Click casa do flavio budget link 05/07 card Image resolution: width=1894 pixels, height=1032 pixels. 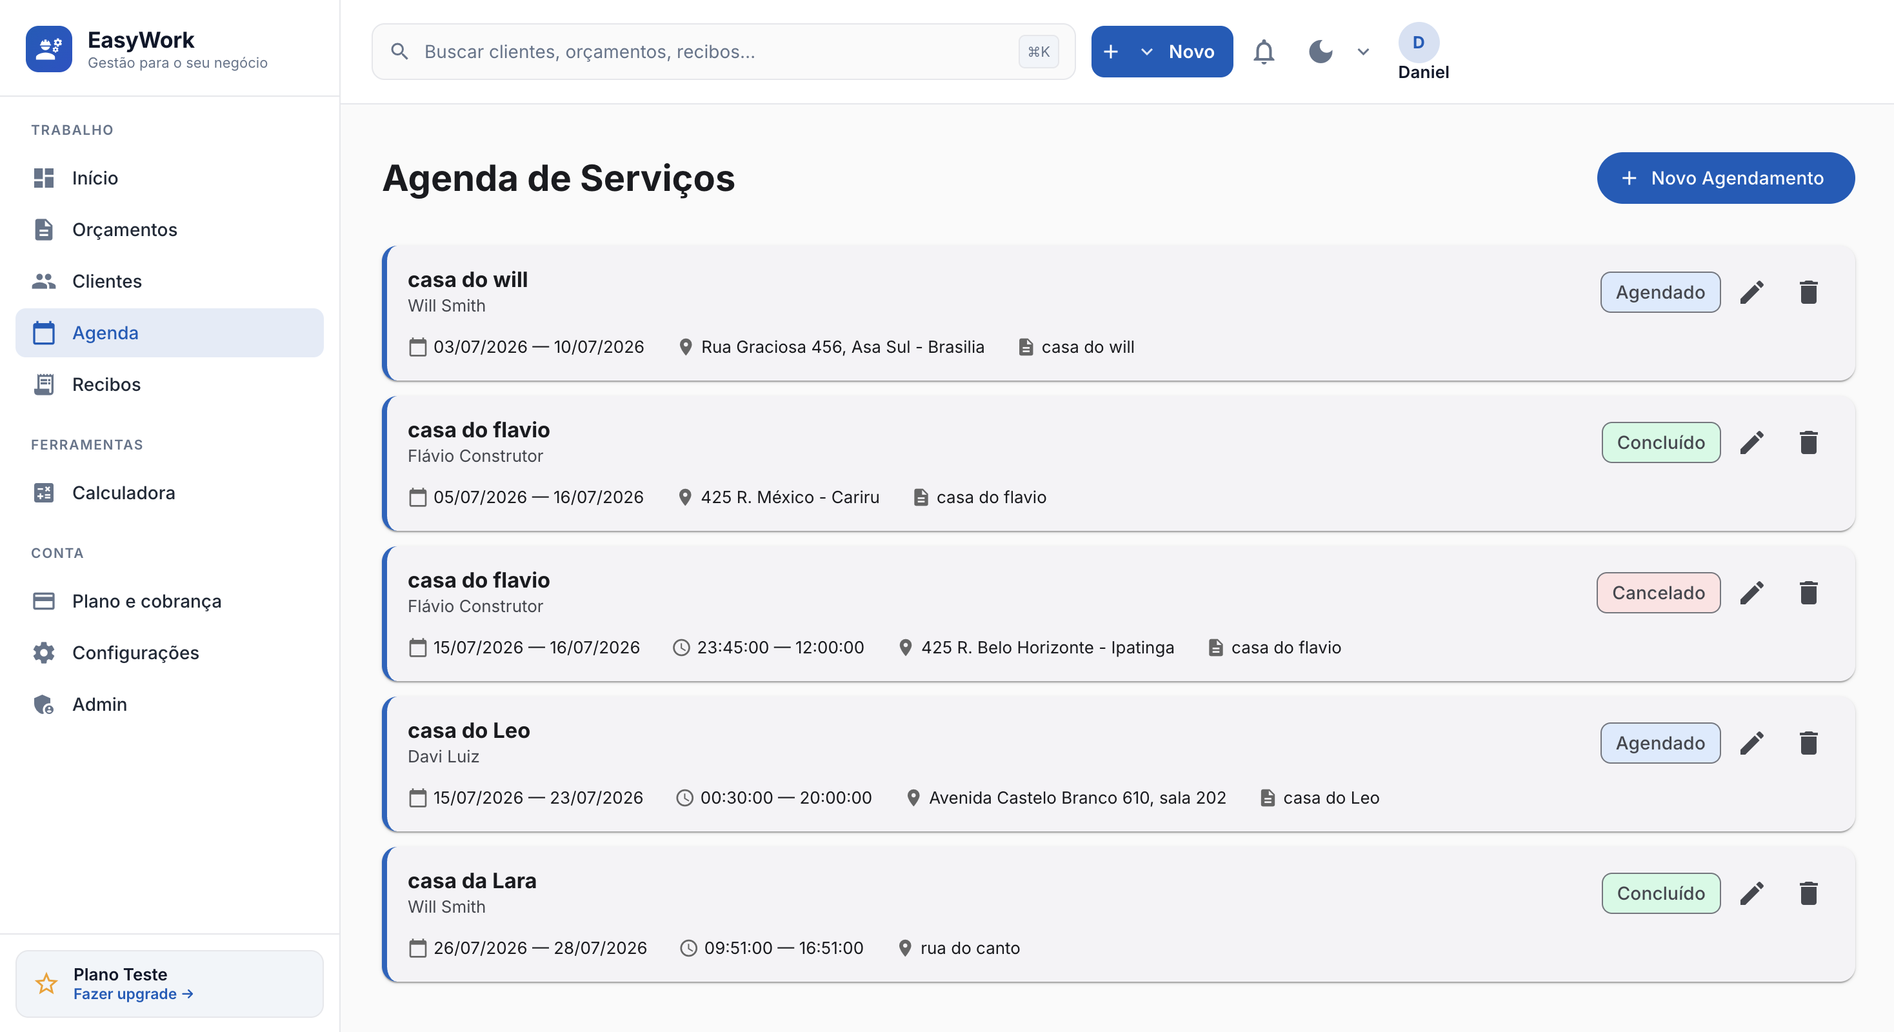pos(991,498)
